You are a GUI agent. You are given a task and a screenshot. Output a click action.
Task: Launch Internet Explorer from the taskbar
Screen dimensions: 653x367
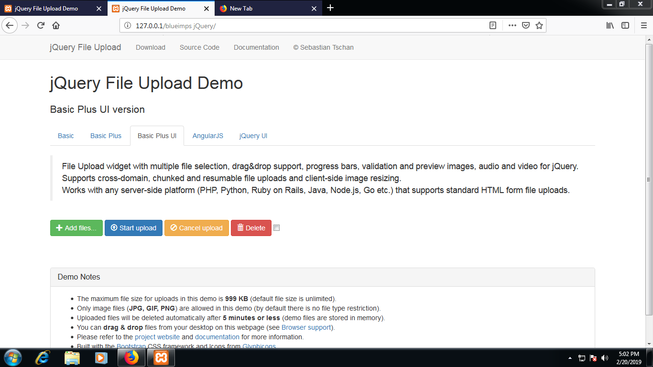pyautogui.click(x=43, y=357)
